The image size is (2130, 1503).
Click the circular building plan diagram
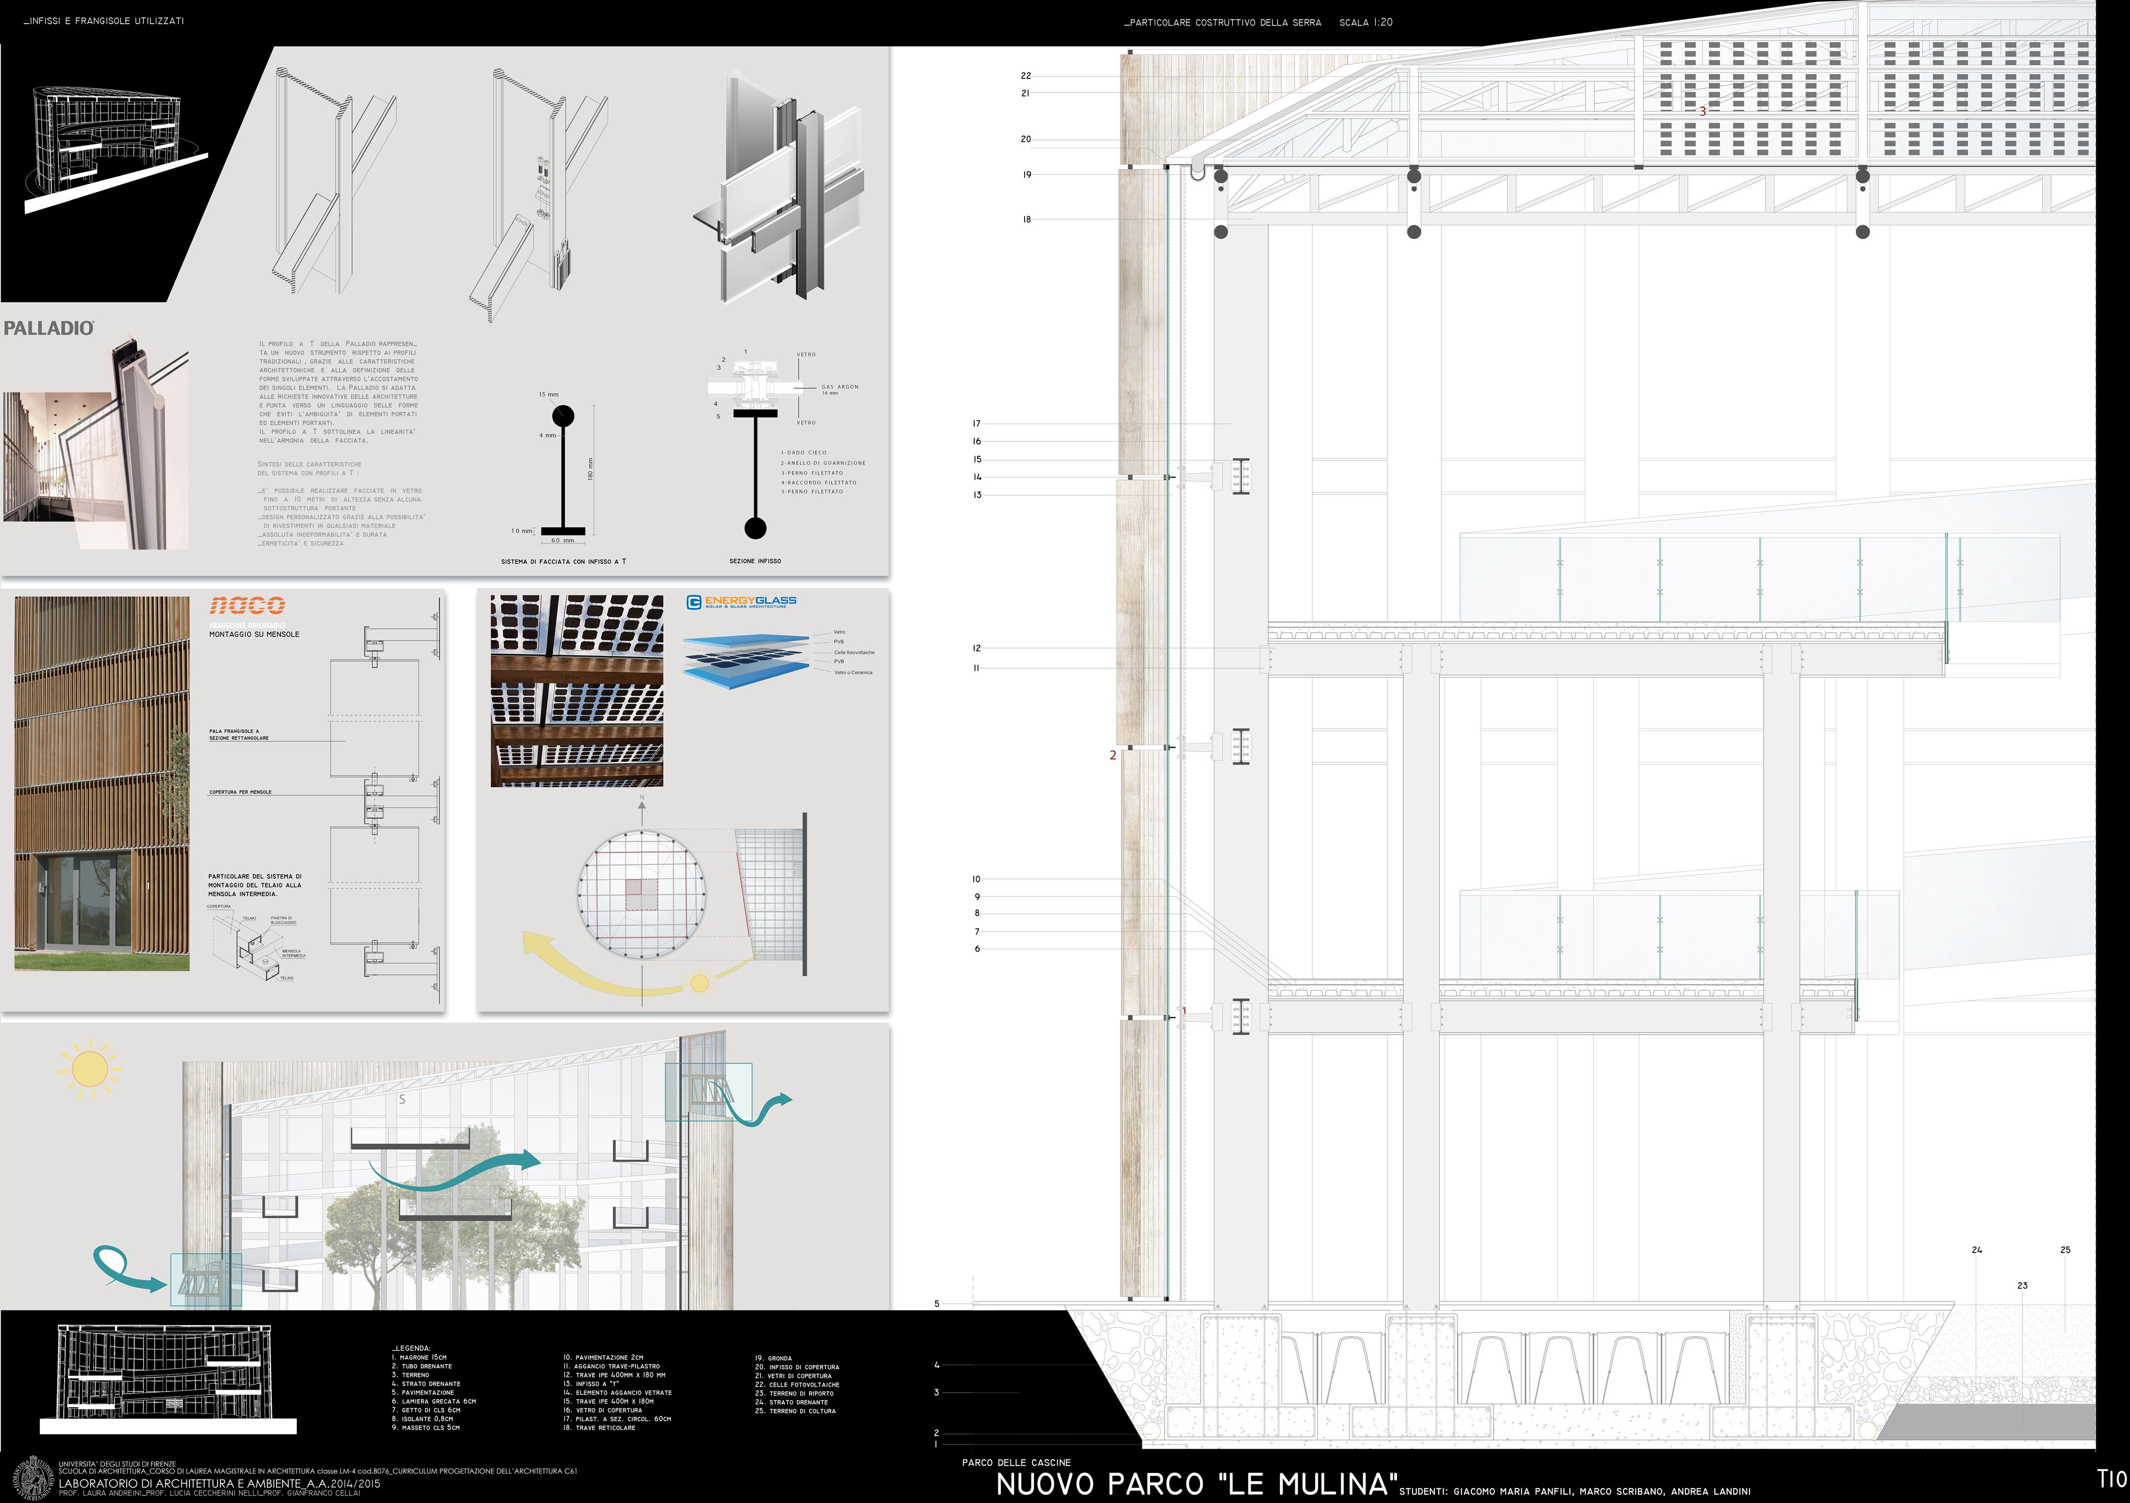[641, 894]
